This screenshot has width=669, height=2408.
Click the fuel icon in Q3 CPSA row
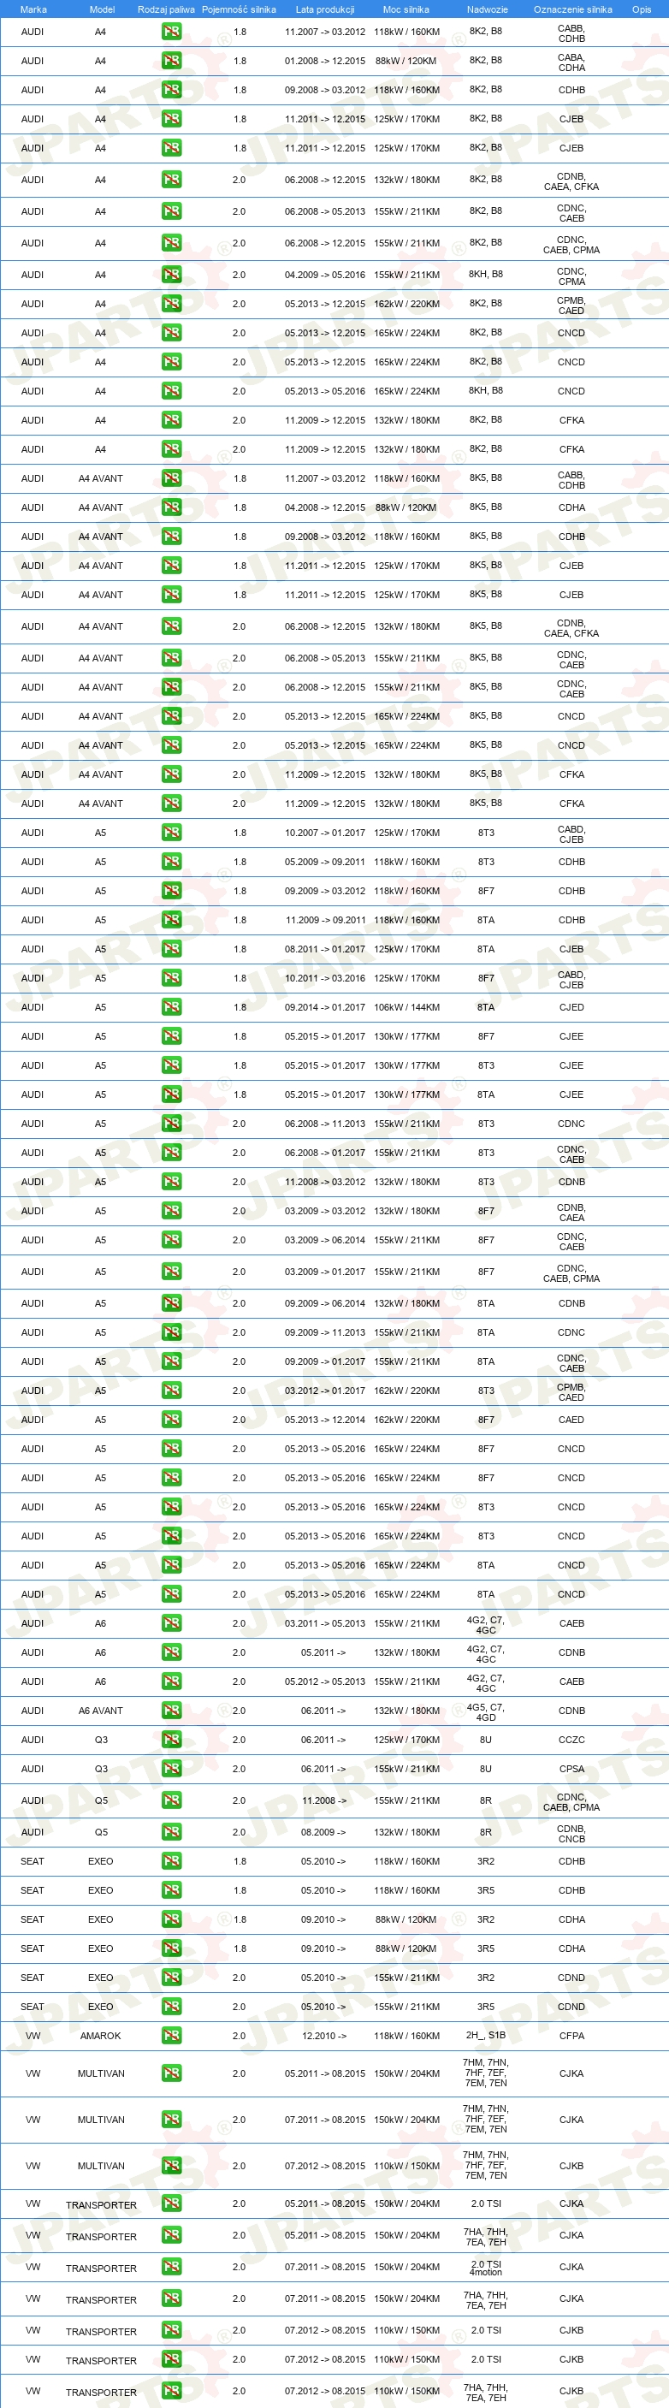click(x=171, y=1769)
